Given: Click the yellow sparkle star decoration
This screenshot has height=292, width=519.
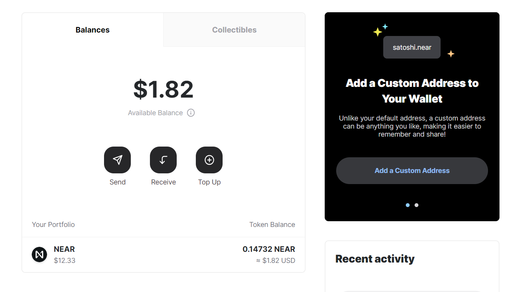Looking at the screenshot, I should pyautogui.click(x=377, y=32).
